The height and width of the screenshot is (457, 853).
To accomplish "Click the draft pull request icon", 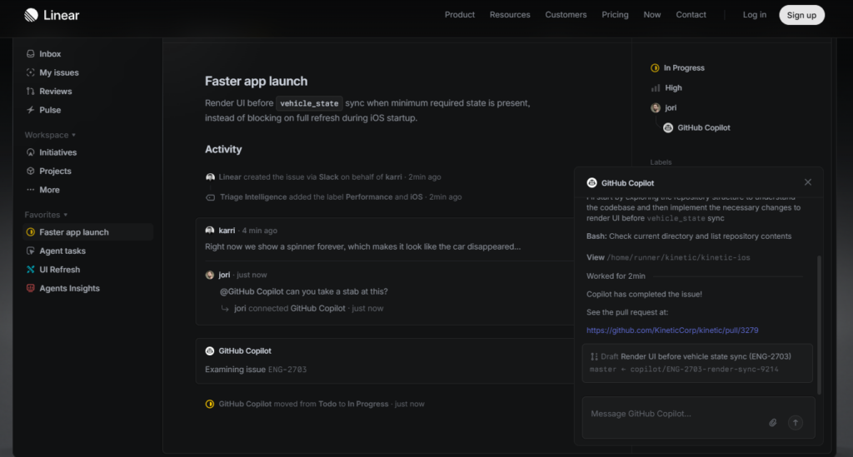I will click(594, 356).
